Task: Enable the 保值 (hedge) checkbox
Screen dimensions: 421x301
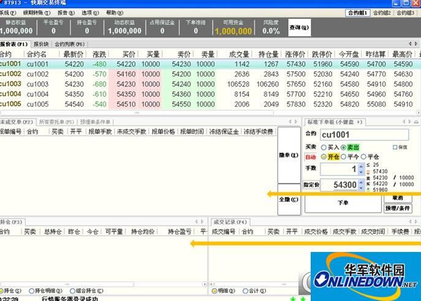Action: click(395, 147)
